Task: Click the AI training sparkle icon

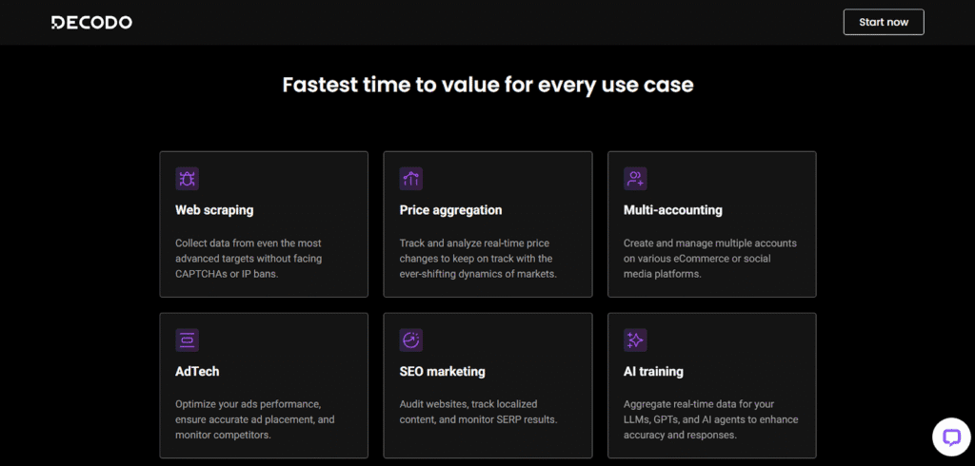Action: [x=635, y=340]
